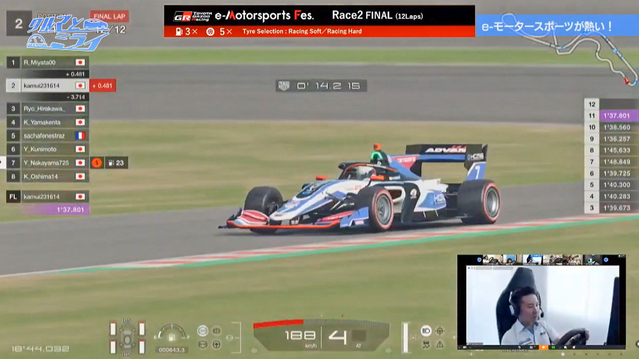The height and width of the screenshot is (359, 639).
Task: Click the fuel gauge pump icon
Action: pyautogui.click(x=172, y=337)
